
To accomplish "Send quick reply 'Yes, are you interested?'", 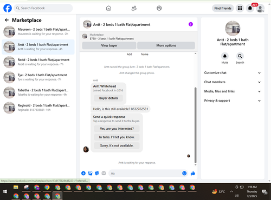I will click(117, 129).
